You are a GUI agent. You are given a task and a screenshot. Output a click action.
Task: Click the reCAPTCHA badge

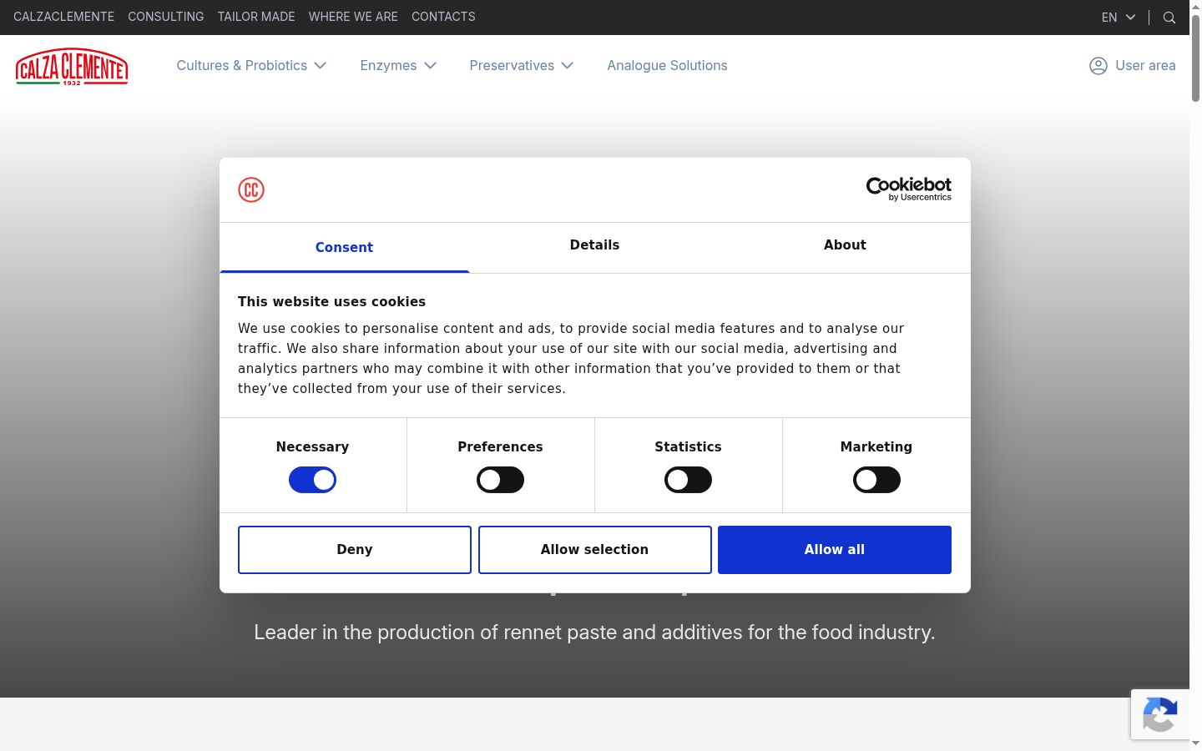click(x=1160, y=714)
